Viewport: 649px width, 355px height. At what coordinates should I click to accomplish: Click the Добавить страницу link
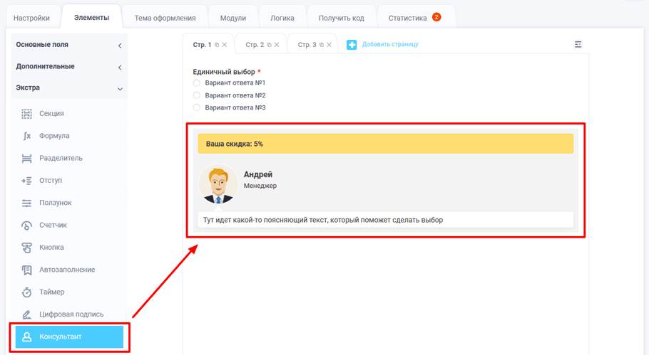click(389, 45)
